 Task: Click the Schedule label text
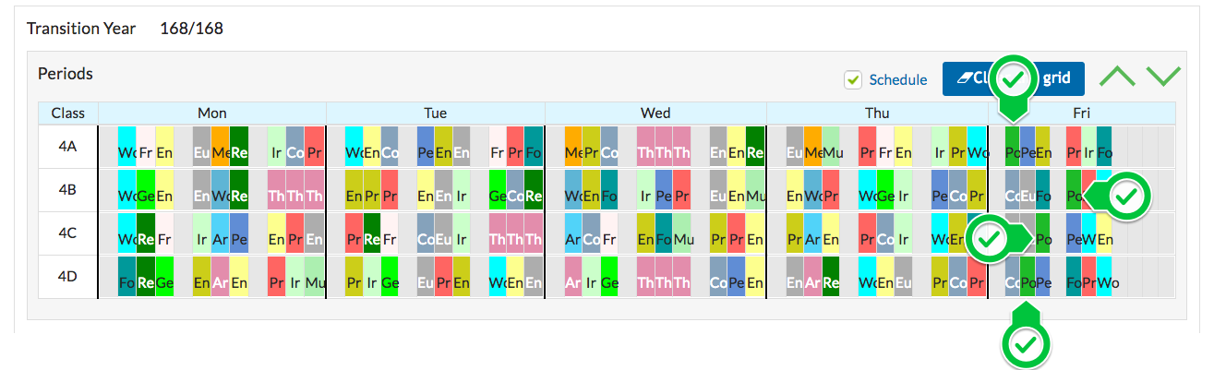898,79
